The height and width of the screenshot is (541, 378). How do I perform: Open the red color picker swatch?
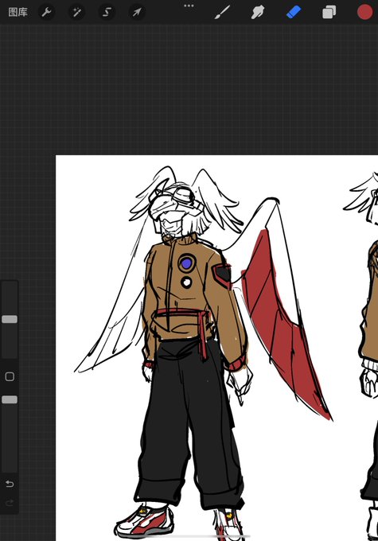pos(364,12)
